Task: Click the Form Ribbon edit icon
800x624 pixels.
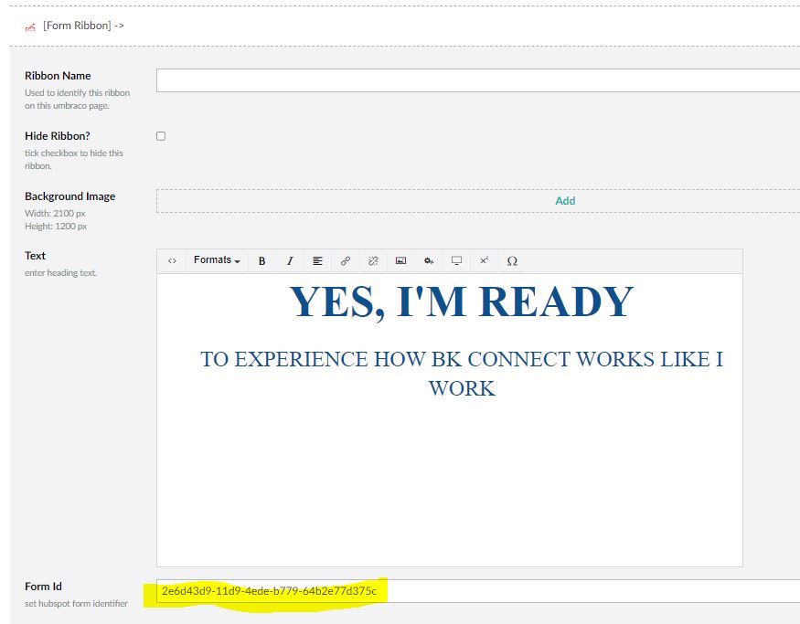Action: coord(30,27)
